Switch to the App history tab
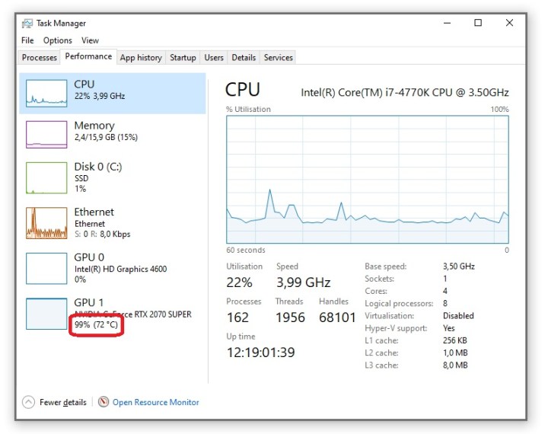This screenshot has height=434, width=548. point(141,57)
